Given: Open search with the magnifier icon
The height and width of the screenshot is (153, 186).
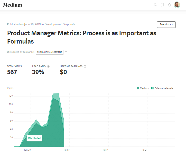Looking at the screenshot, I should pos(155,5).
